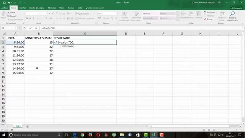This screenshot has width=245, height=138.
Task: Collapse the ribbon with the chevron
Action: coord(243,23)
